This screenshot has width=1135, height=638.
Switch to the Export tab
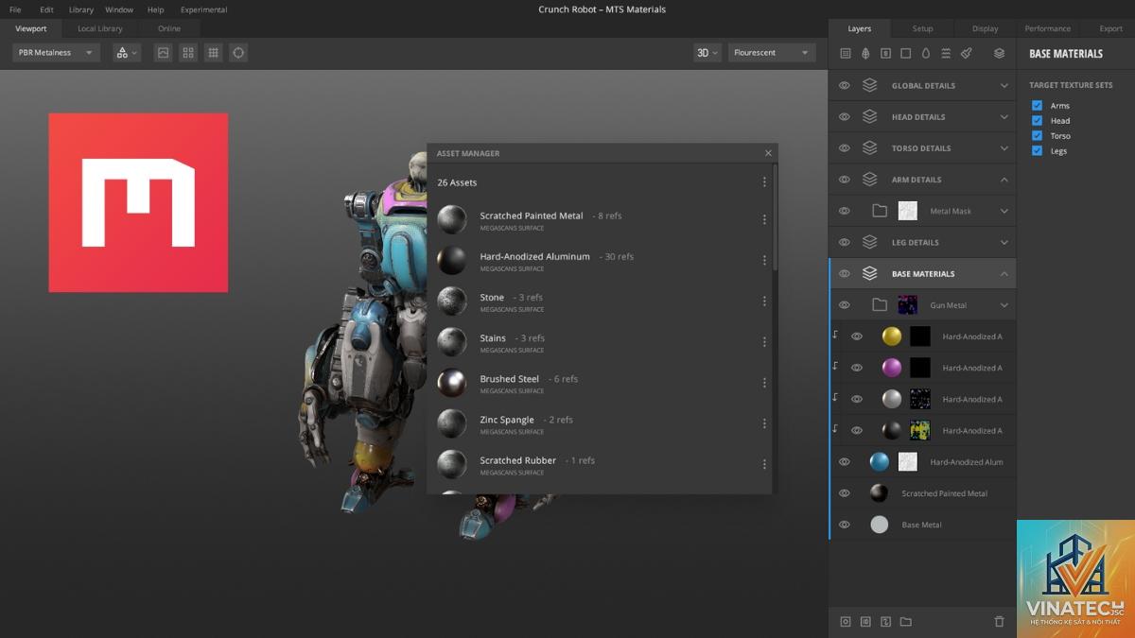[x=1110, y=28]
